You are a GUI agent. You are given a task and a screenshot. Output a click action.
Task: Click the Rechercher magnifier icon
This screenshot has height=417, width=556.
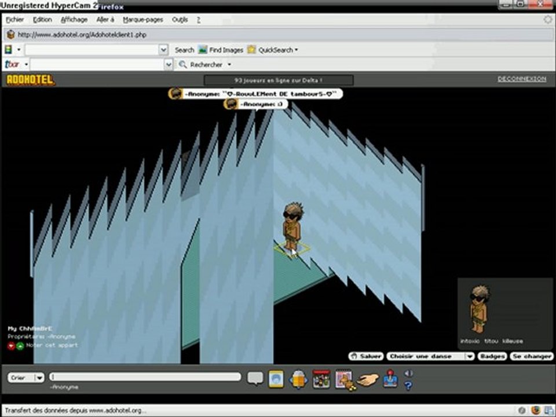click(182, 64)
